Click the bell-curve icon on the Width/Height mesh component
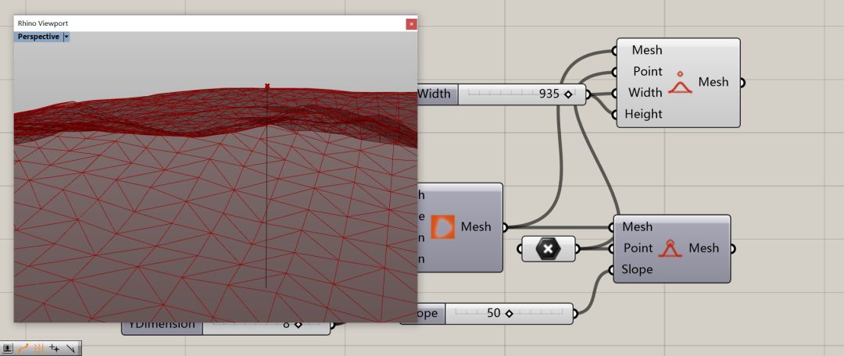 point(681,83)
